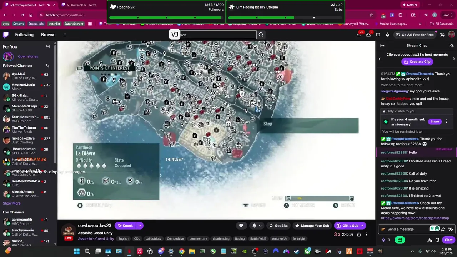Open the Bits icon below the chat input
The height and width of the screenshot is (257, 457).
[x=383, y=240]
